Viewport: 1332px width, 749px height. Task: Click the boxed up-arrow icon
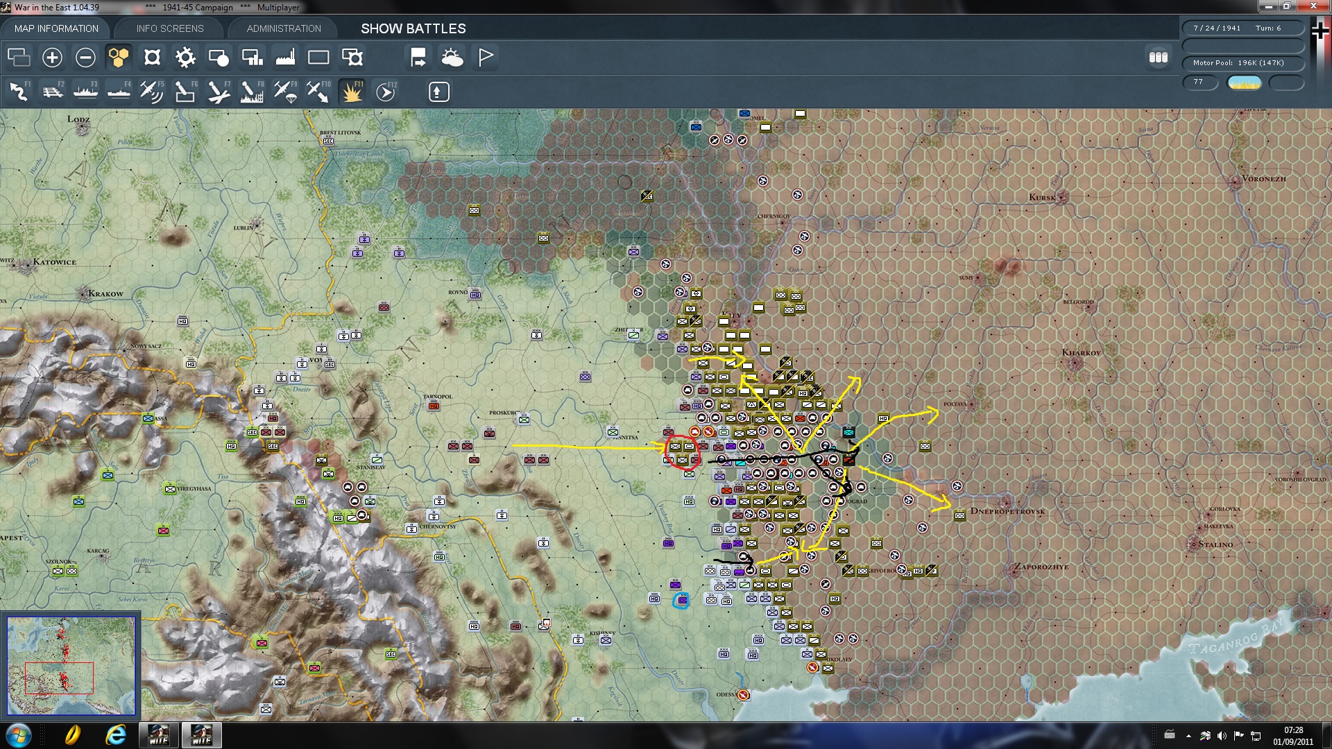tap(438, 92)
